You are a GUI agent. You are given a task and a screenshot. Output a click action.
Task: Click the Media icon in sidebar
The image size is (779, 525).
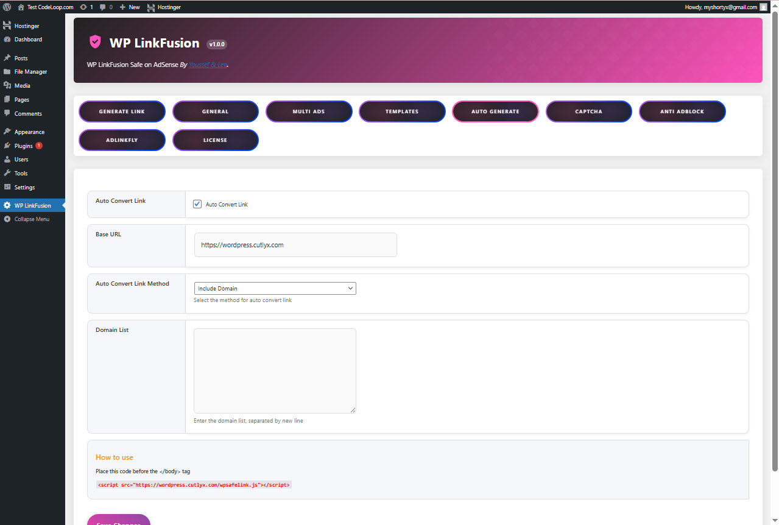click(x=7, y=85)
